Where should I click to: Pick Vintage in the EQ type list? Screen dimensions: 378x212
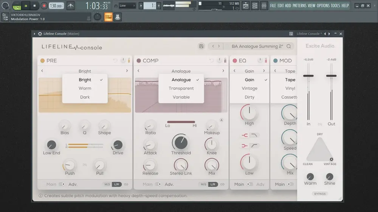pos(249,88)
